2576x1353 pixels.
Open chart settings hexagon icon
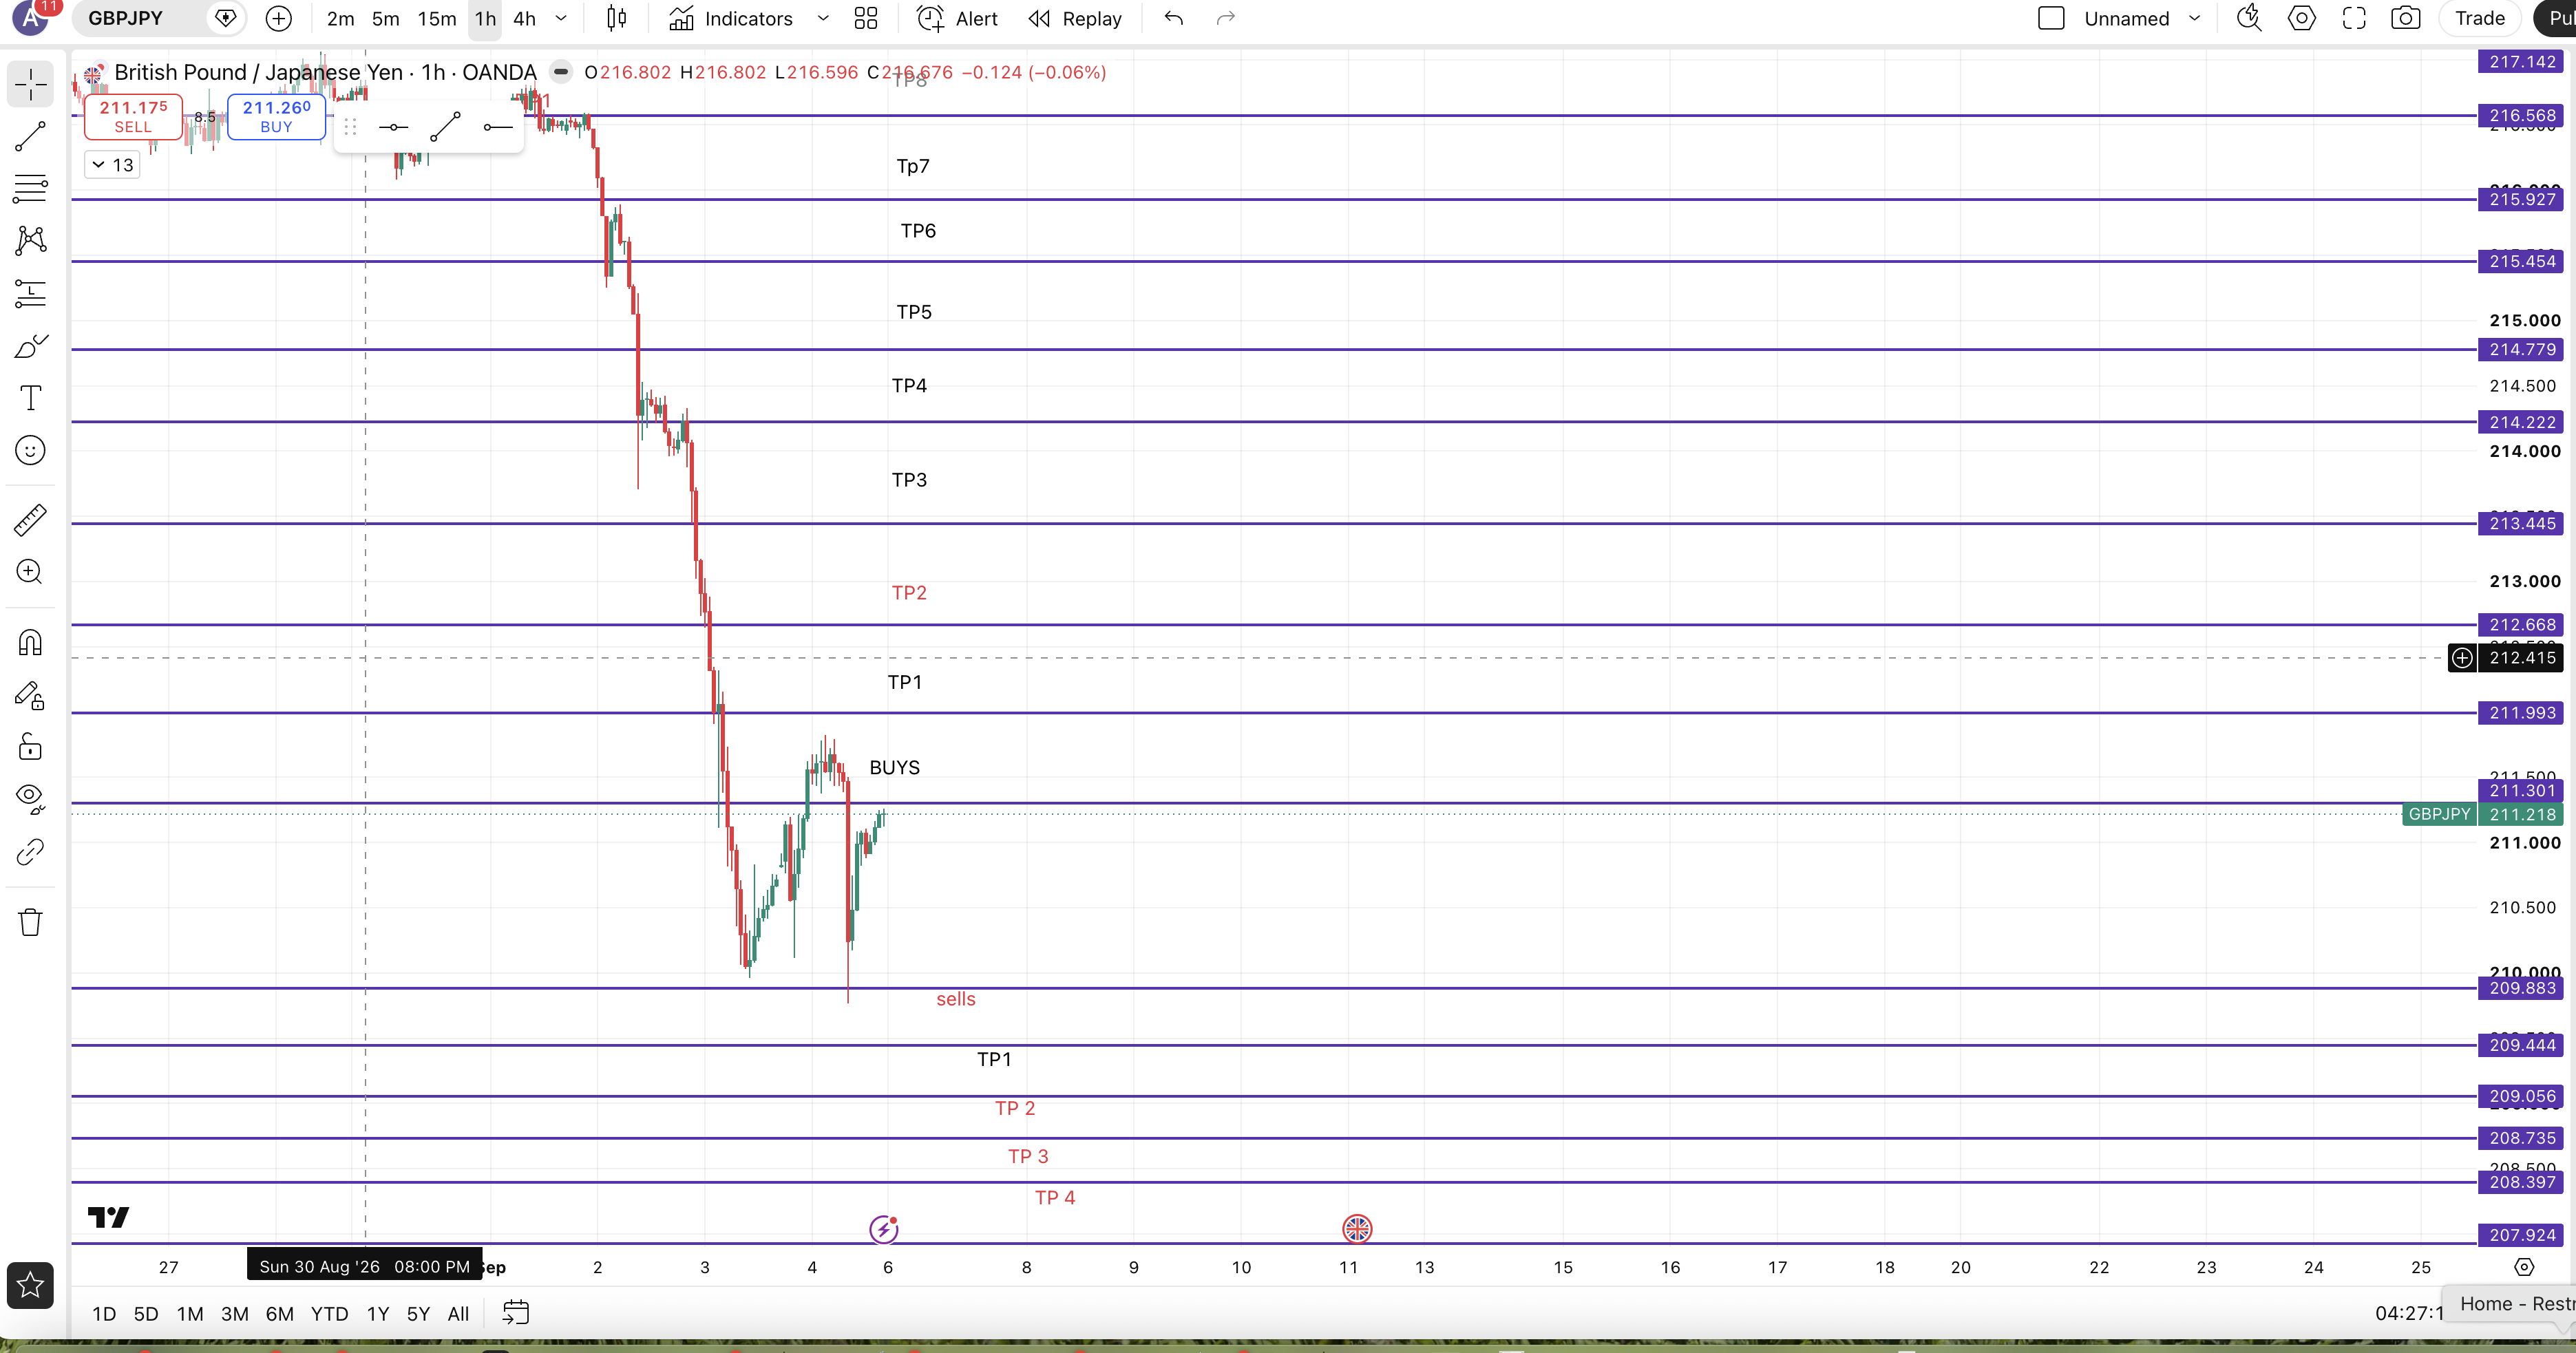[2301, 18]
